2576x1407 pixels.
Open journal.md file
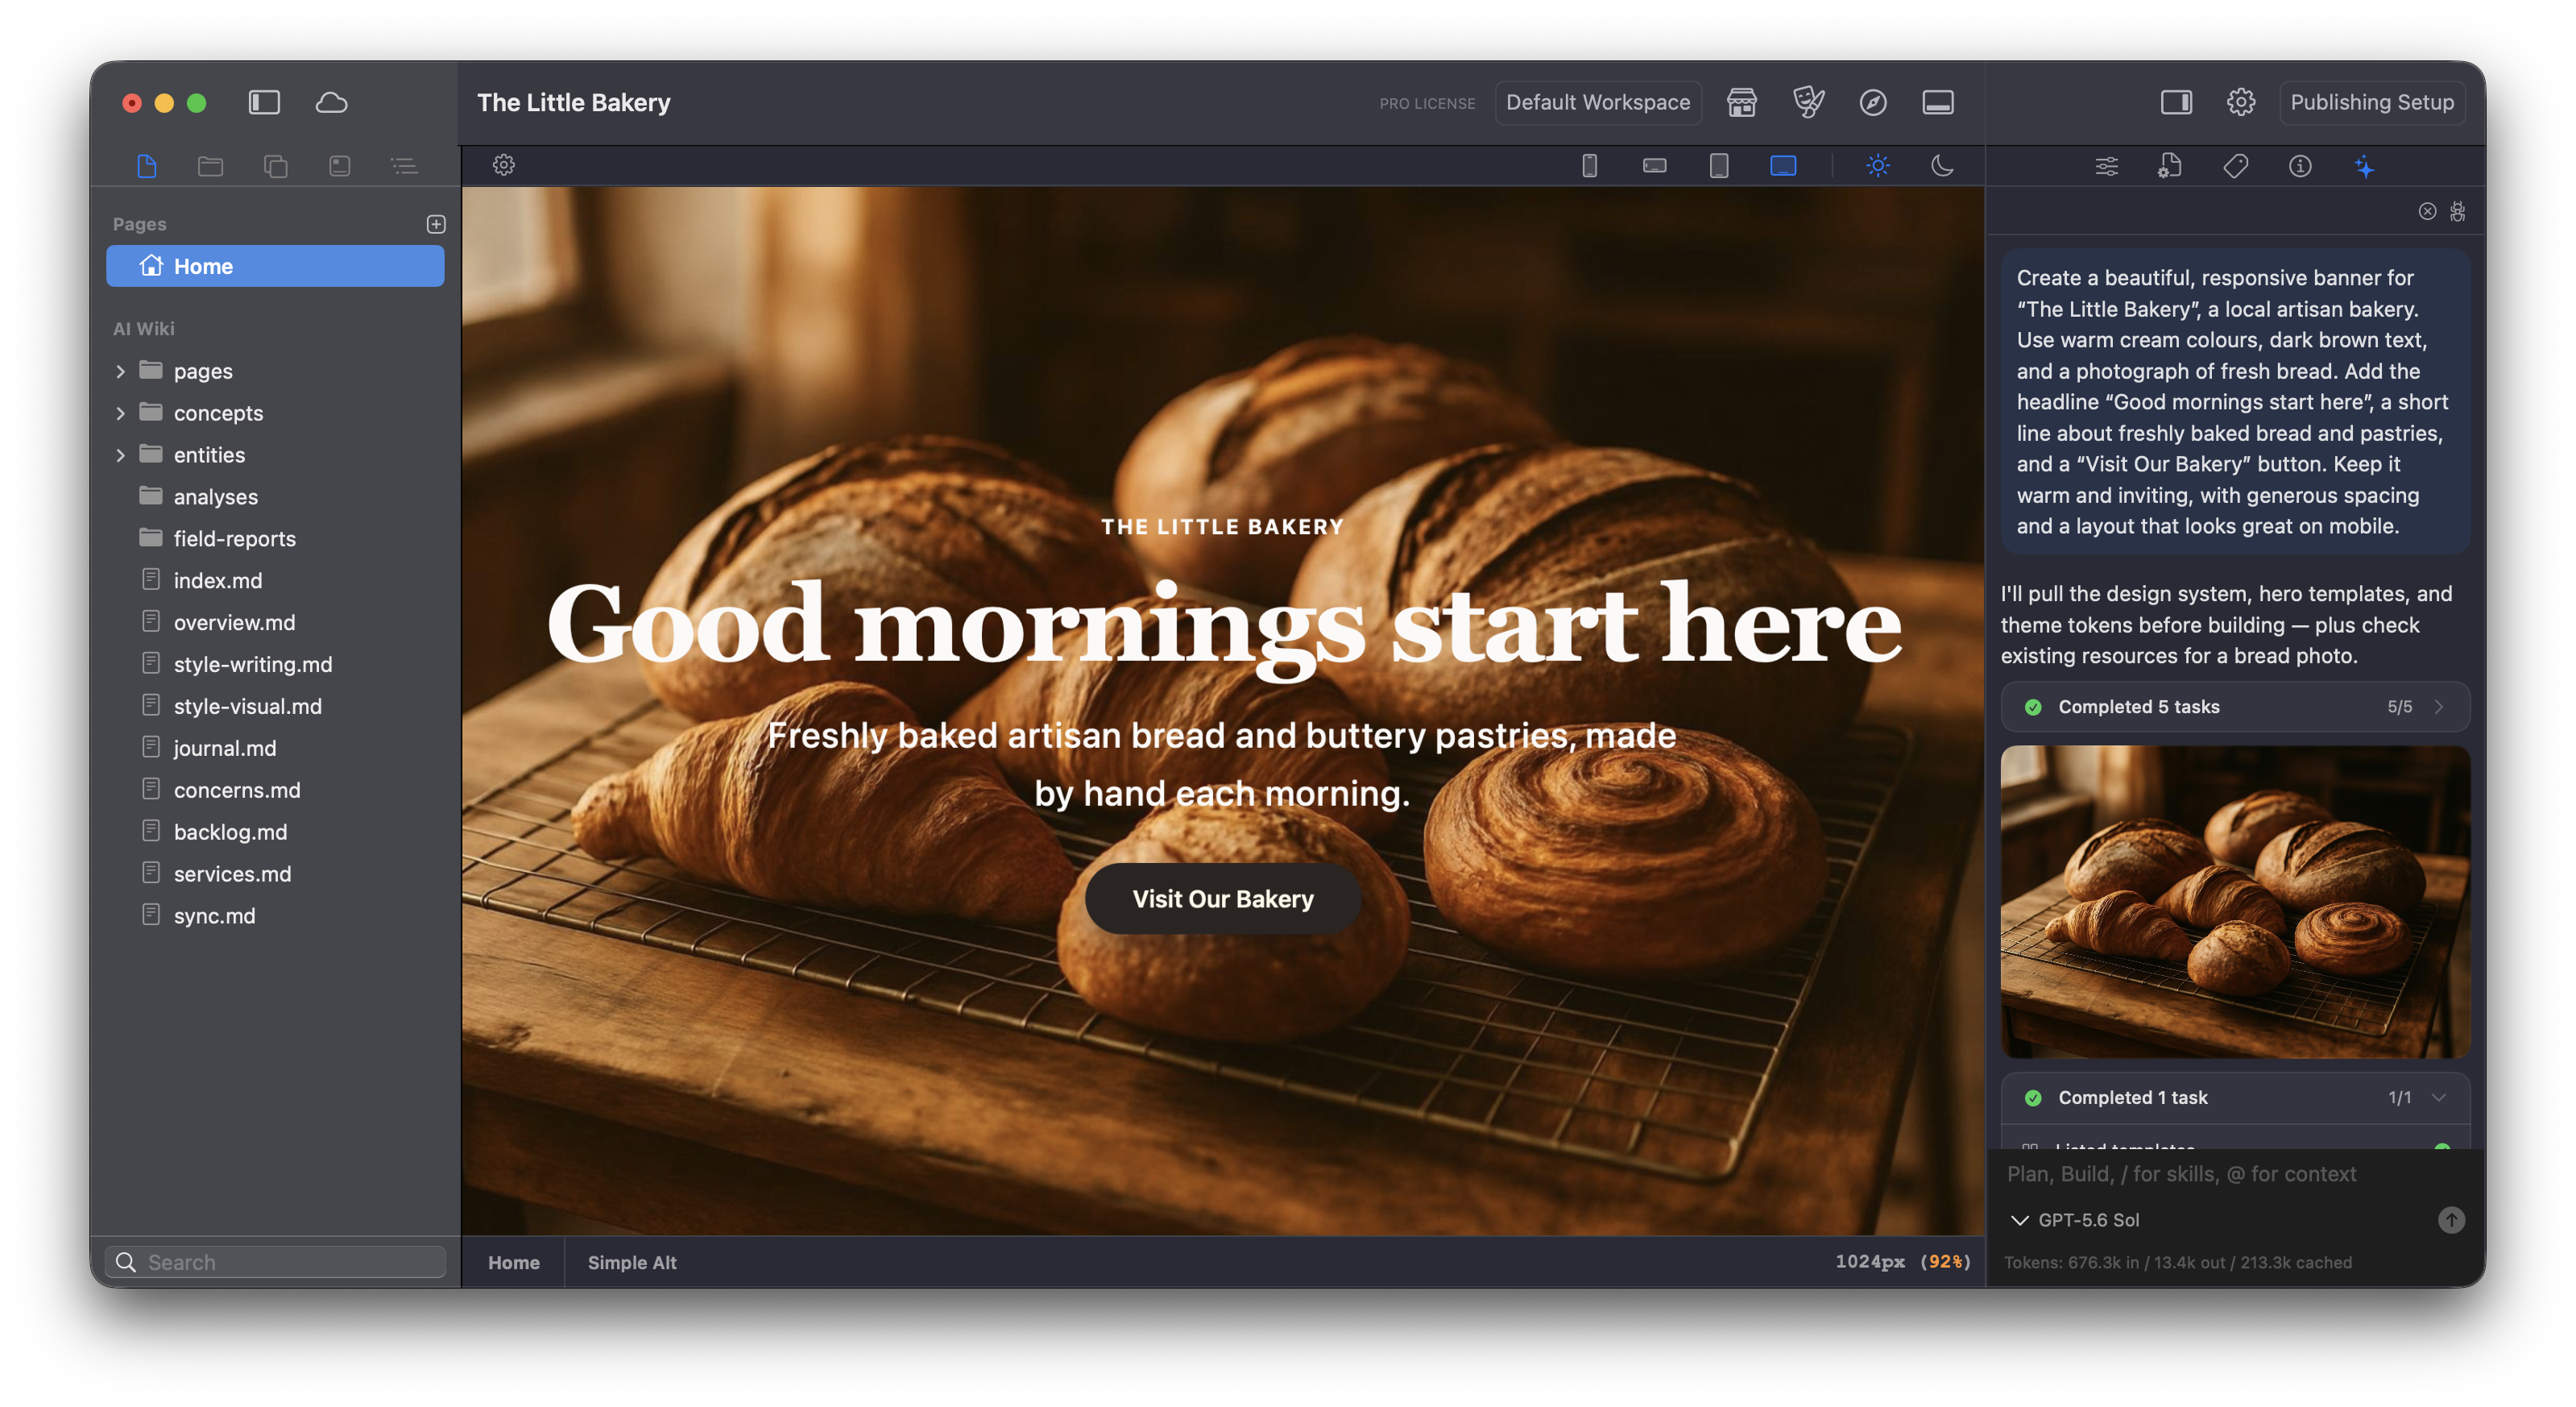point(224,749)
